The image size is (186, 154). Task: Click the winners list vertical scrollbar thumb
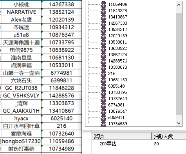point(179,64)
